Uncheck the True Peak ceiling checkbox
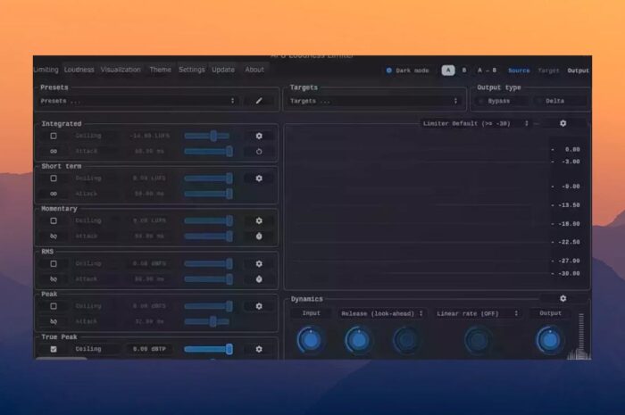 click(x=54, y=349)
